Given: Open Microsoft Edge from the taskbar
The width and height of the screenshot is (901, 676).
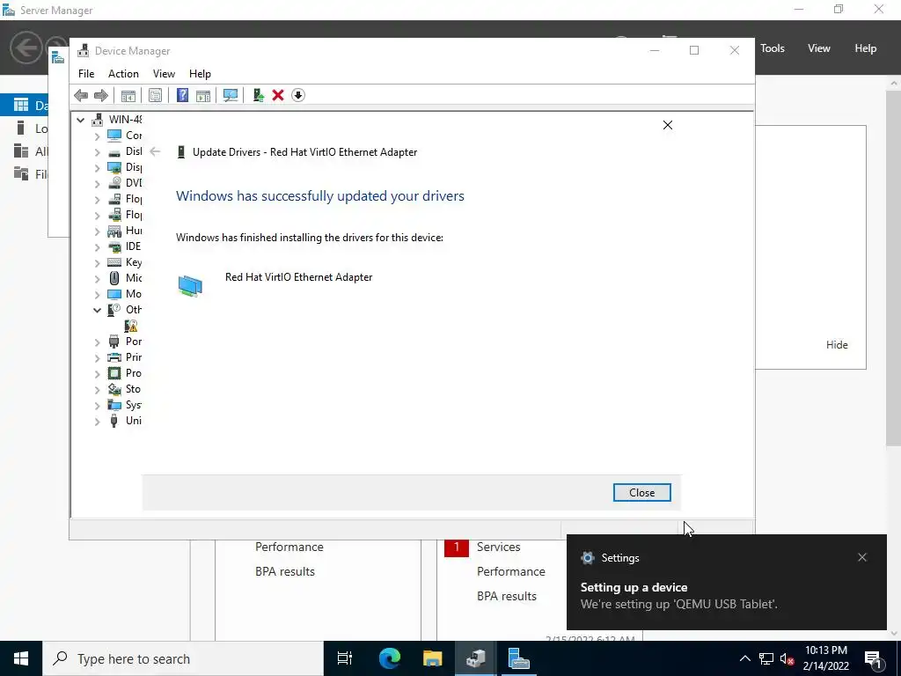Looking at the screenshot, I should click(x=390, y=658).
